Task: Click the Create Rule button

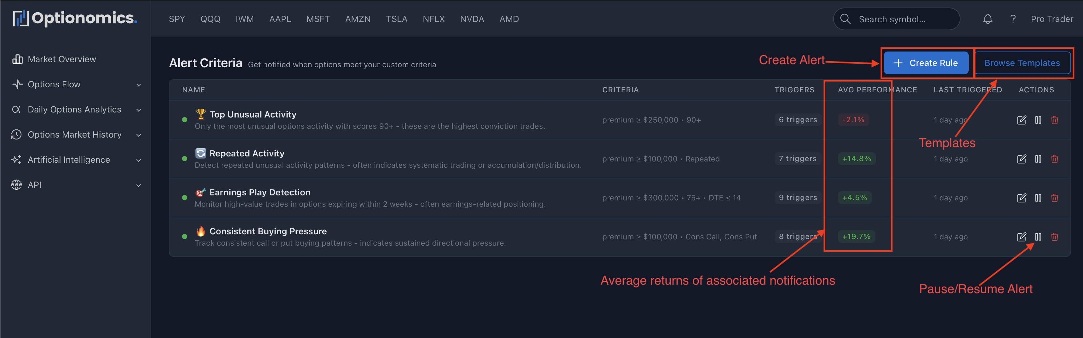Action: [x=926, y=63]
